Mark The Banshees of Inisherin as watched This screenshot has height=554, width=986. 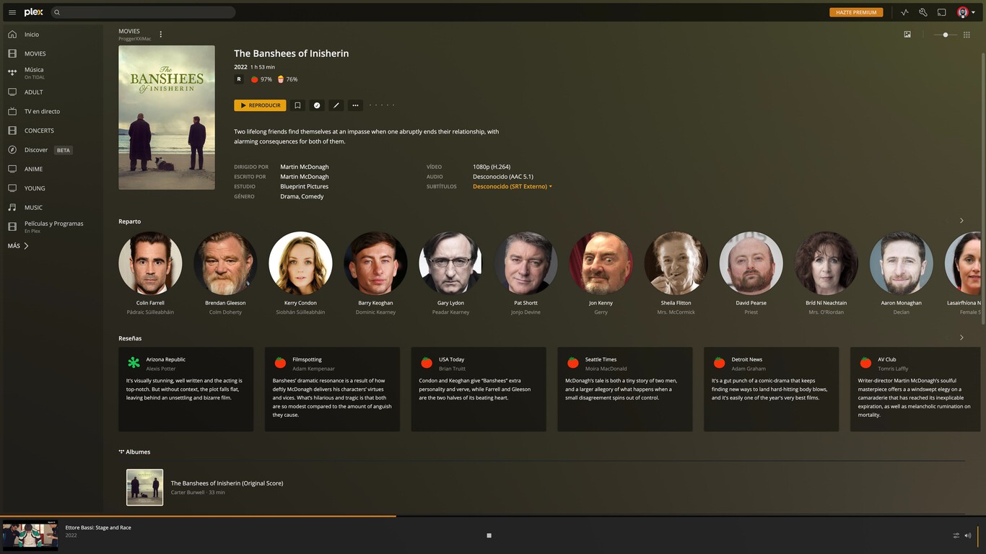click(317, 105)
